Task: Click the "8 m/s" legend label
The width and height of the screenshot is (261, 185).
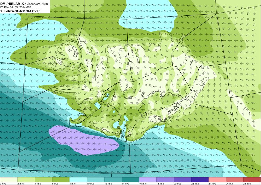Action: tap(73, 184)
